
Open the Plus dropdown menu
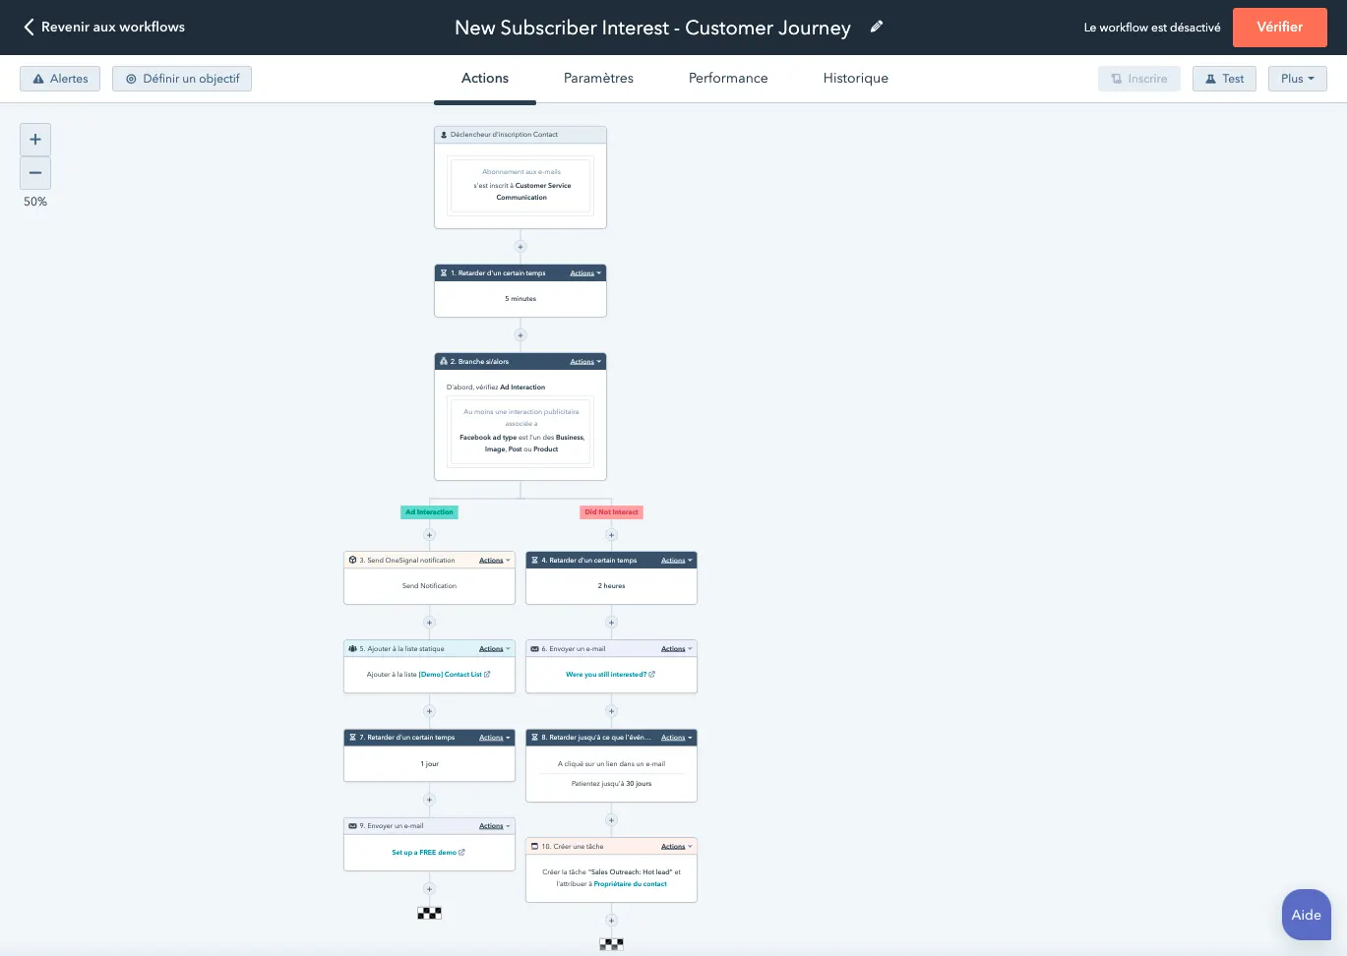click(x=1297, y=79)
